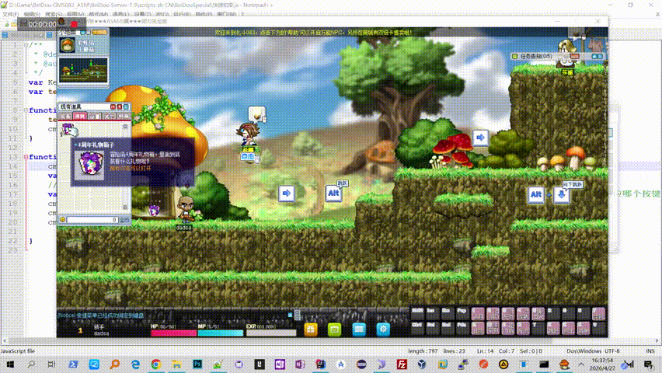Viewport: 662px width, 373px height.
Task: Click the gift box dropped on the ground
Action: [x=154, y=210]
